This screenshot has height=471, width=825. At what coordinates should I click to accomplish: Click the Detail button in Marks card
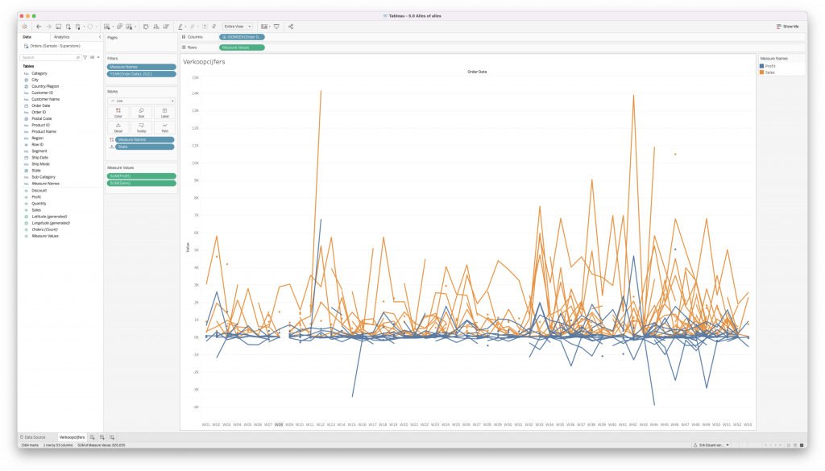pos(118,127)
